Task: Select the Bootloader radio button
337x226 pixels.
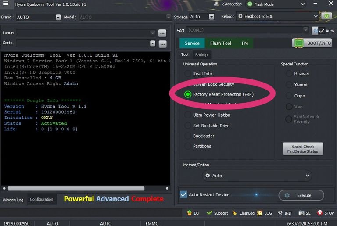Action: 188,136
